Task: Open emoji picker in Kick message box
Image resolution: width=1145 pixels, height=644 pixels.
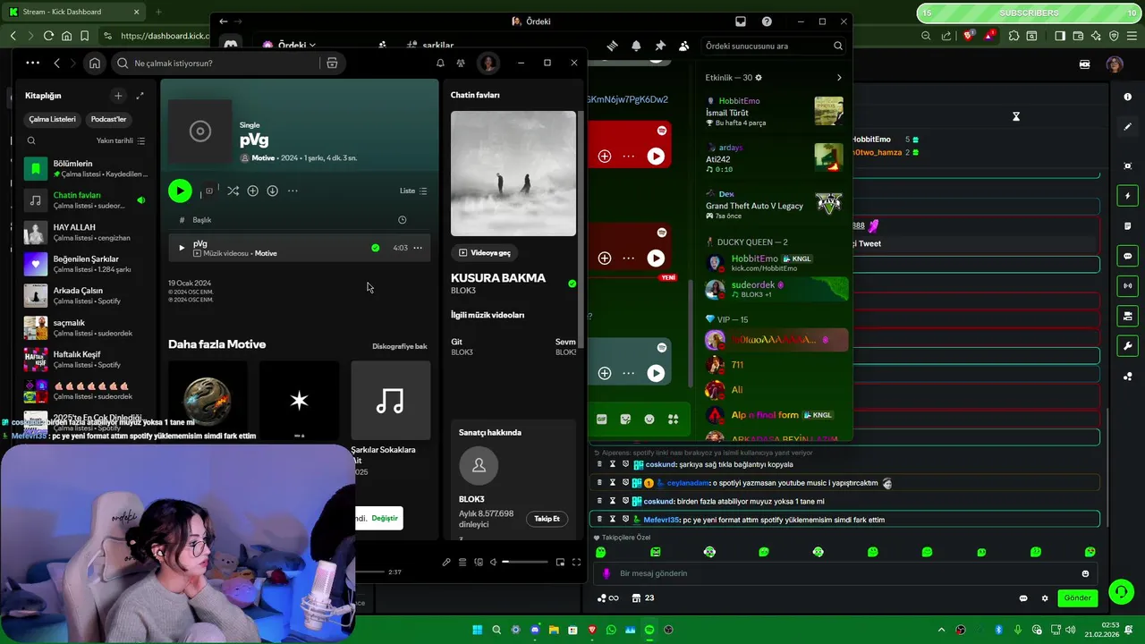Action: coord(1085,573)
